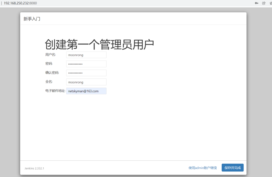Click the share page icon in address bar

(264, 3)
